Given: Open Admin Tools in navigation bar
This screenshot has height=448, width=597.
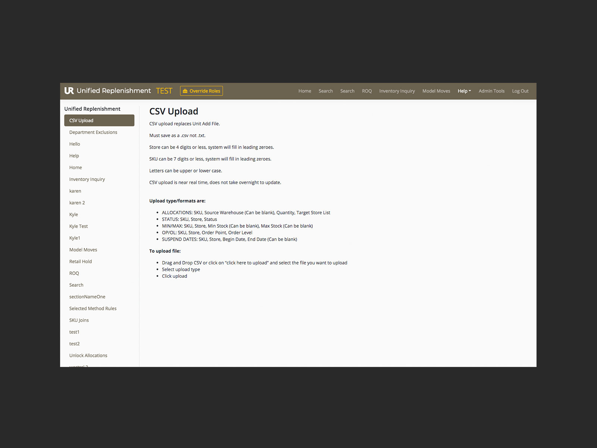Looking at the screenshot, I should [491, 91].
